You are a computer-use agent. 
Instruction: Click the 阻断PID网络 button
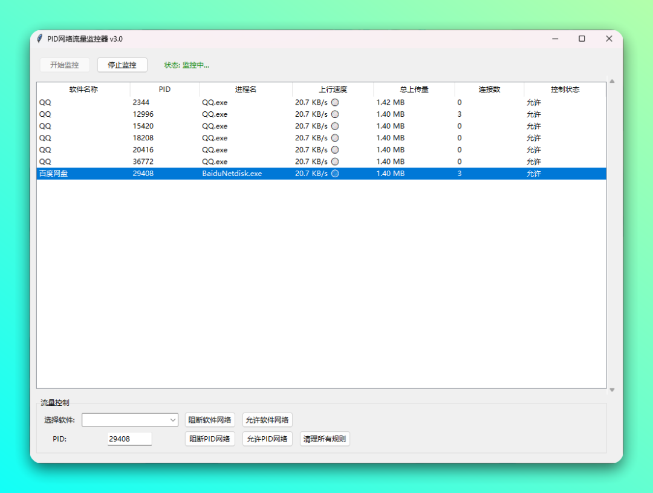click(210, 439)
